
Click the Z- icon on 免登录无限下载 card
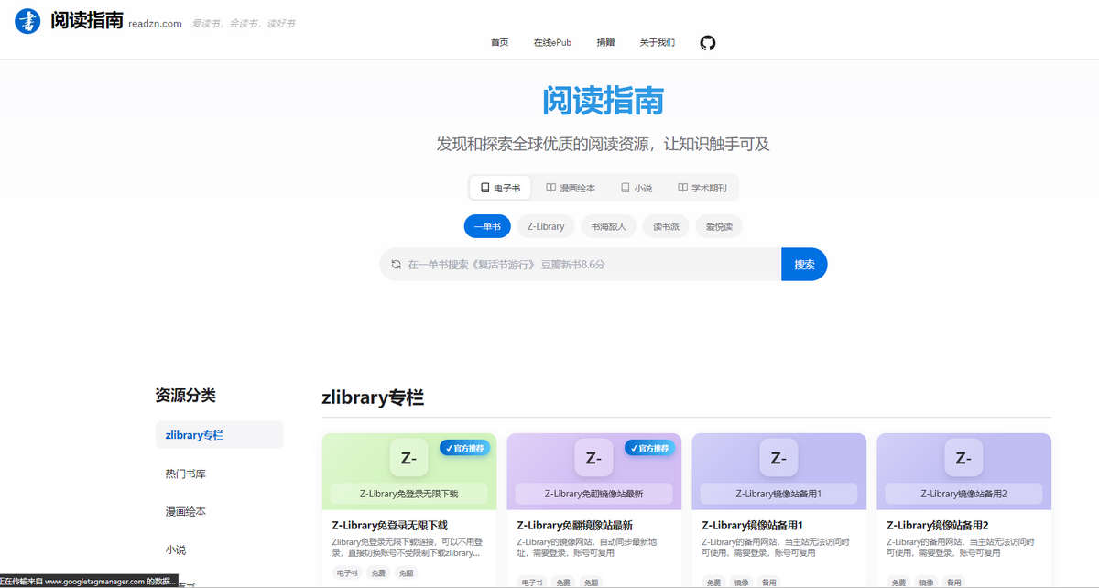coord(409,458)
